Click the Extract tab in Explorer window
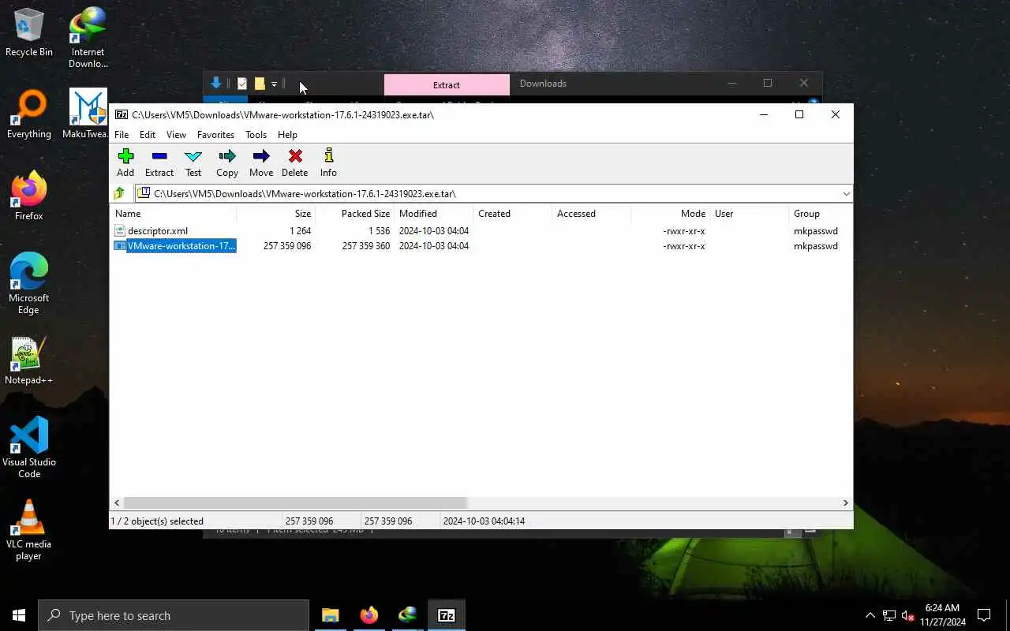 [447, 85]
